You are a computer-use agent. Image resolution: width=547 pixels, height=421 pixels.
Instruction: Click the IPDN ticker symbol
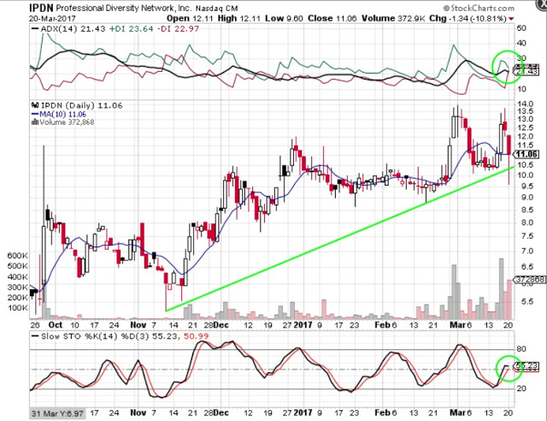pos(41,8)
